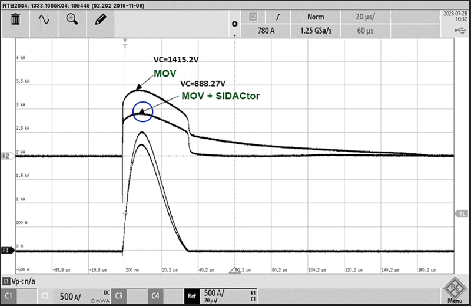Select the sine waveform tool icon

pyautogui.click(x=44, y=19)
